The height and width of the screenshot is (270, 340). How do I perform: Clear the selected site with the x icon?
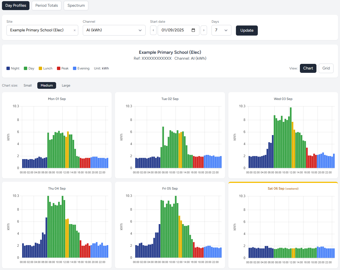[75, 30]
